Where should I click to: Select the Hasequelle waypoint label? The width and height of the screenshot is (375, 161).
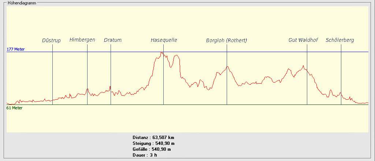click(x=164, y=40)
